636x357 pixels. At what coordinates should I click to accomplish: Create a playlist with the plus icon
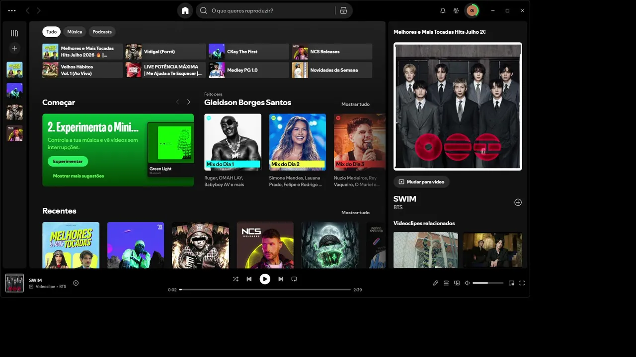point(14,48)
